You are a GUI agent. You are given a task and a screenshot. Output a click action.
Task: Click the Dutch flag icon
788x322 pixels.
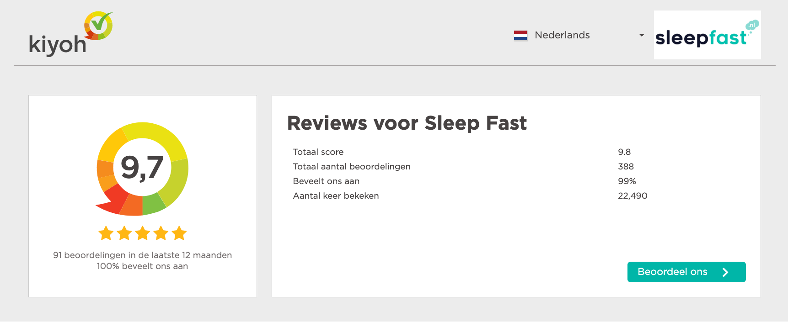520,35
